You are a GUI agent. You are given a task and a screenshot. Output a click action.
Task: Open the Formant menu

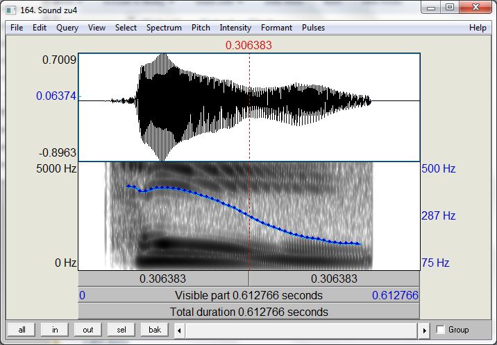pos(276,28)
